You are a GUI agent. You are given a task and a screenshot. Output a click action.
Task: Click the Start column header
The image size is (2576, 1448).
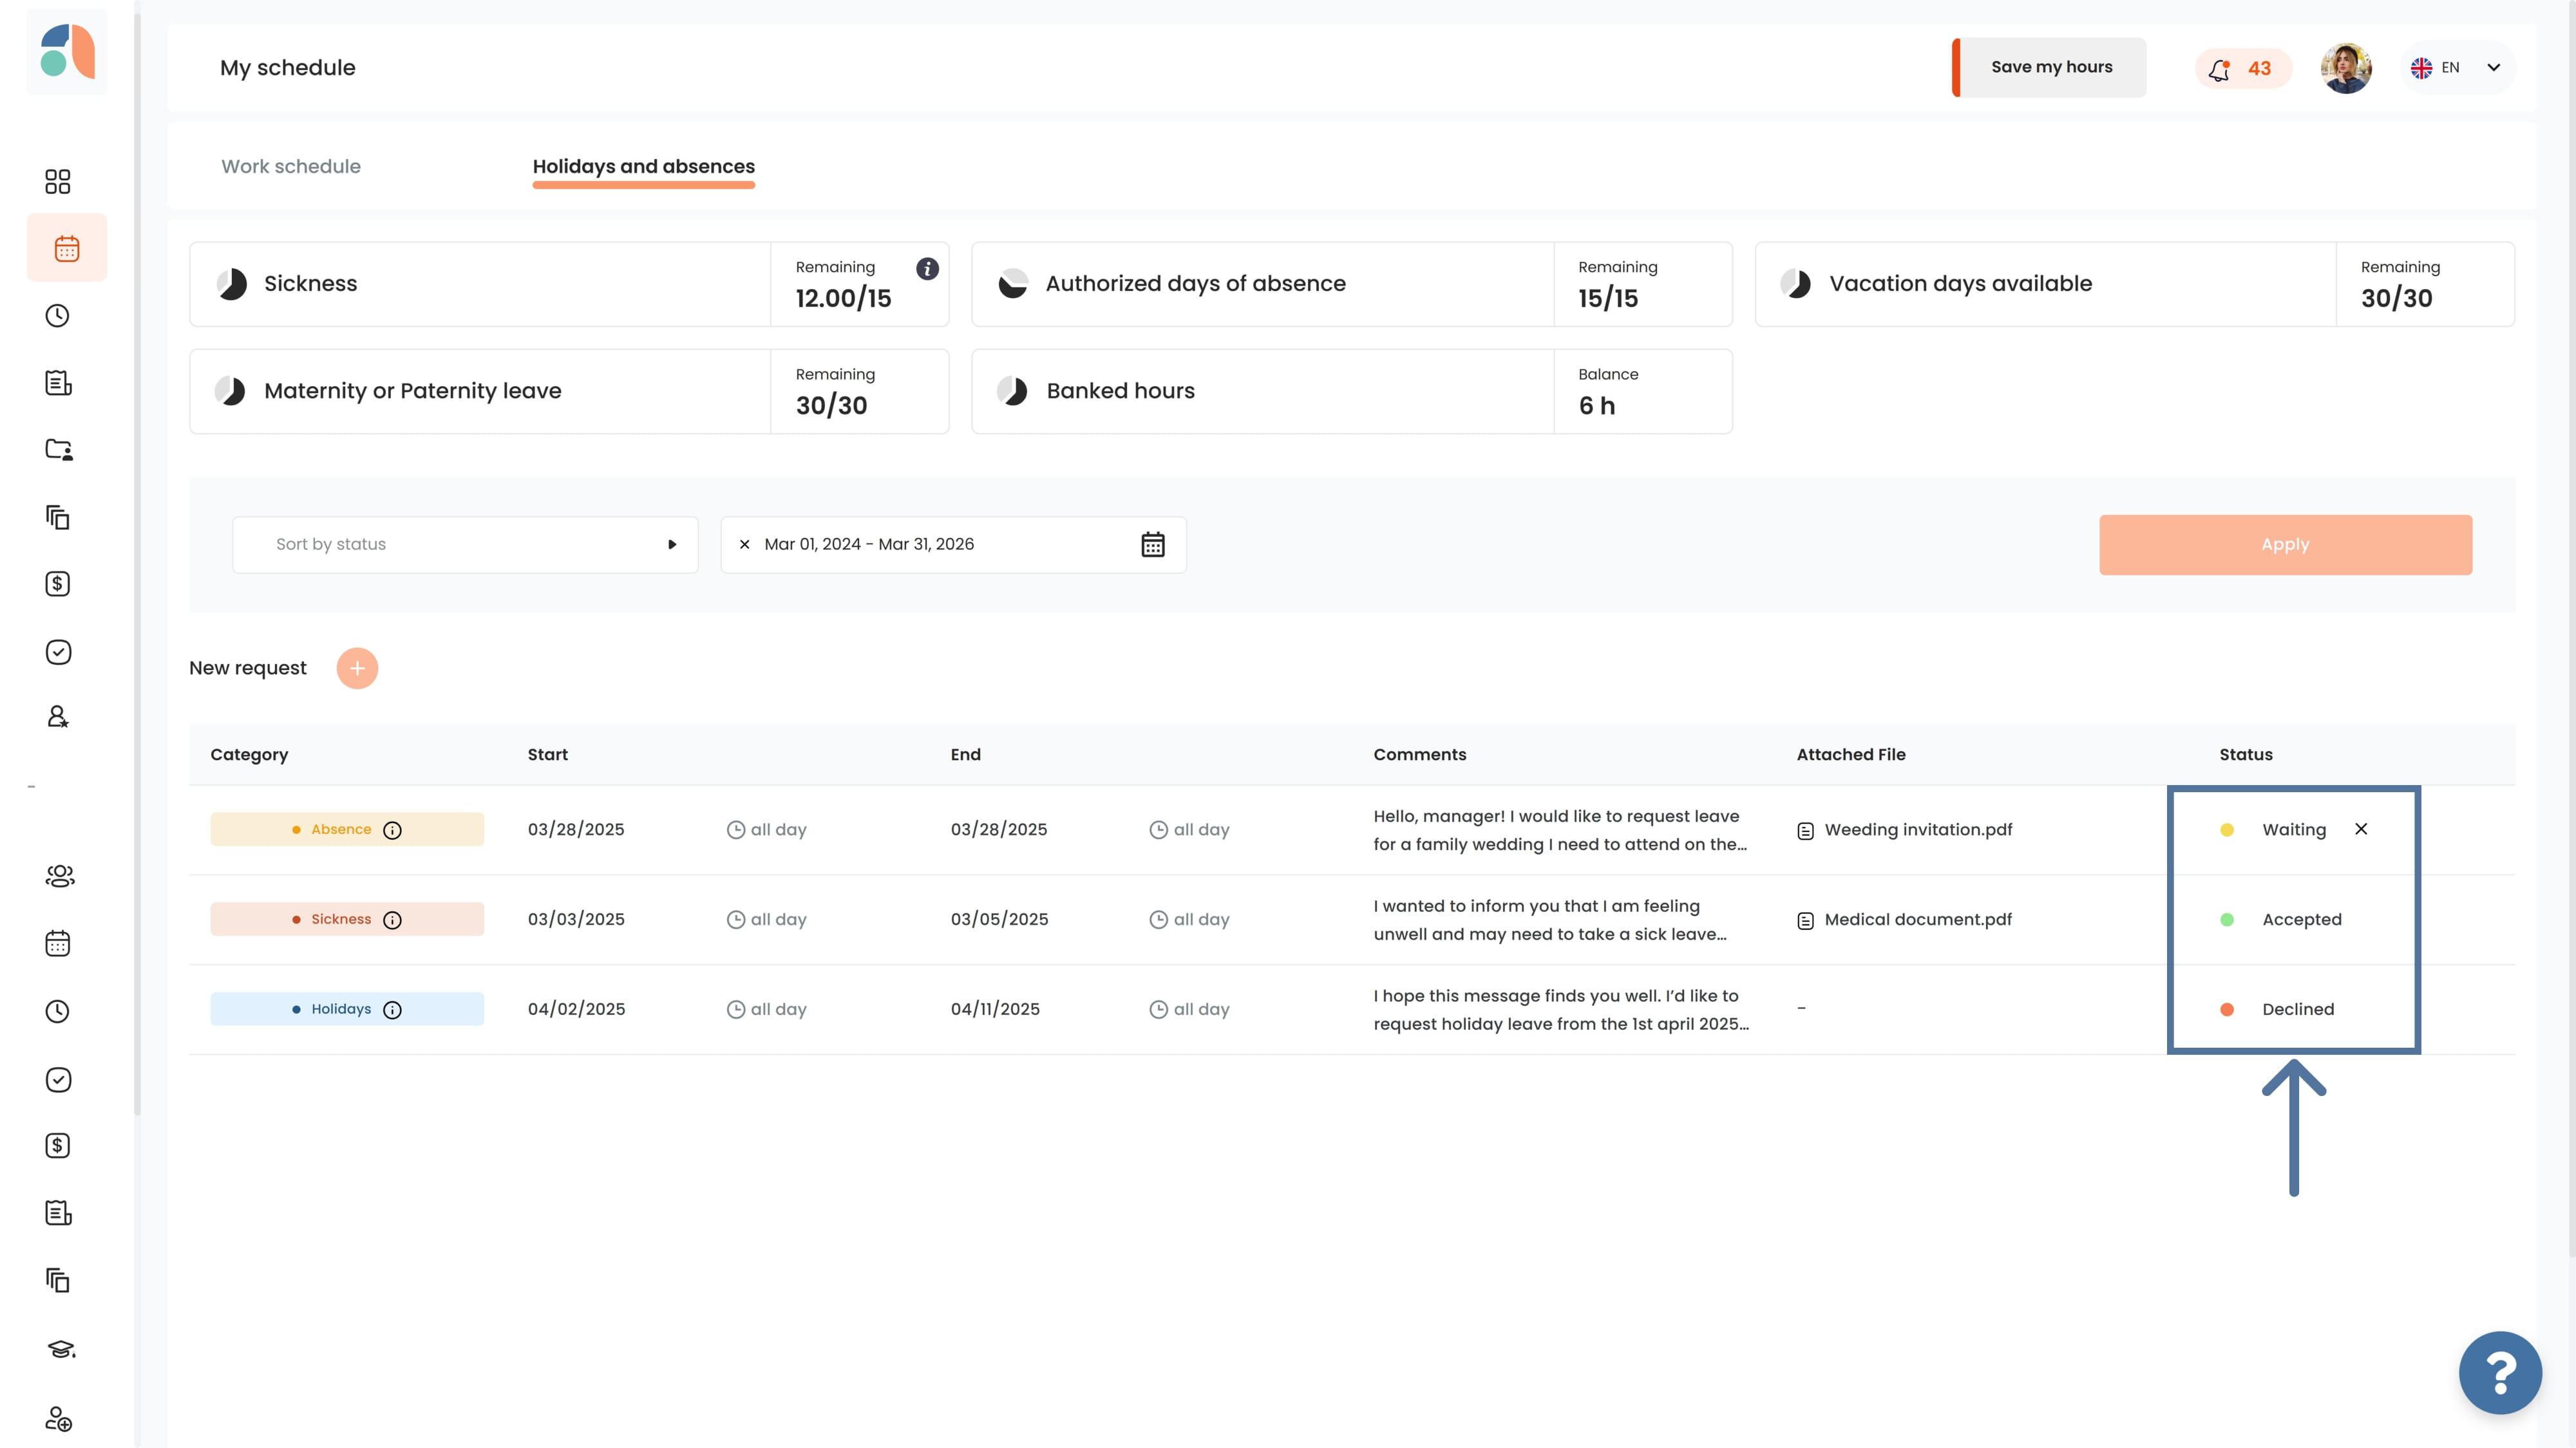[x=547, y=754]
